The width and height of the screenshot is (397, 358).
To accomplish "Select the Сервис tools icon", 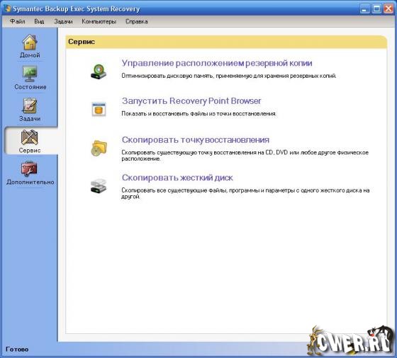I will coord(29,137).
